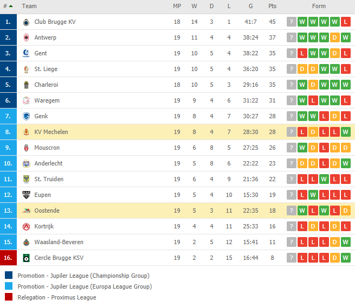Click the Anderlecht crest icon
This screenshot has height=306, width=355.
[x=26, y=163]
